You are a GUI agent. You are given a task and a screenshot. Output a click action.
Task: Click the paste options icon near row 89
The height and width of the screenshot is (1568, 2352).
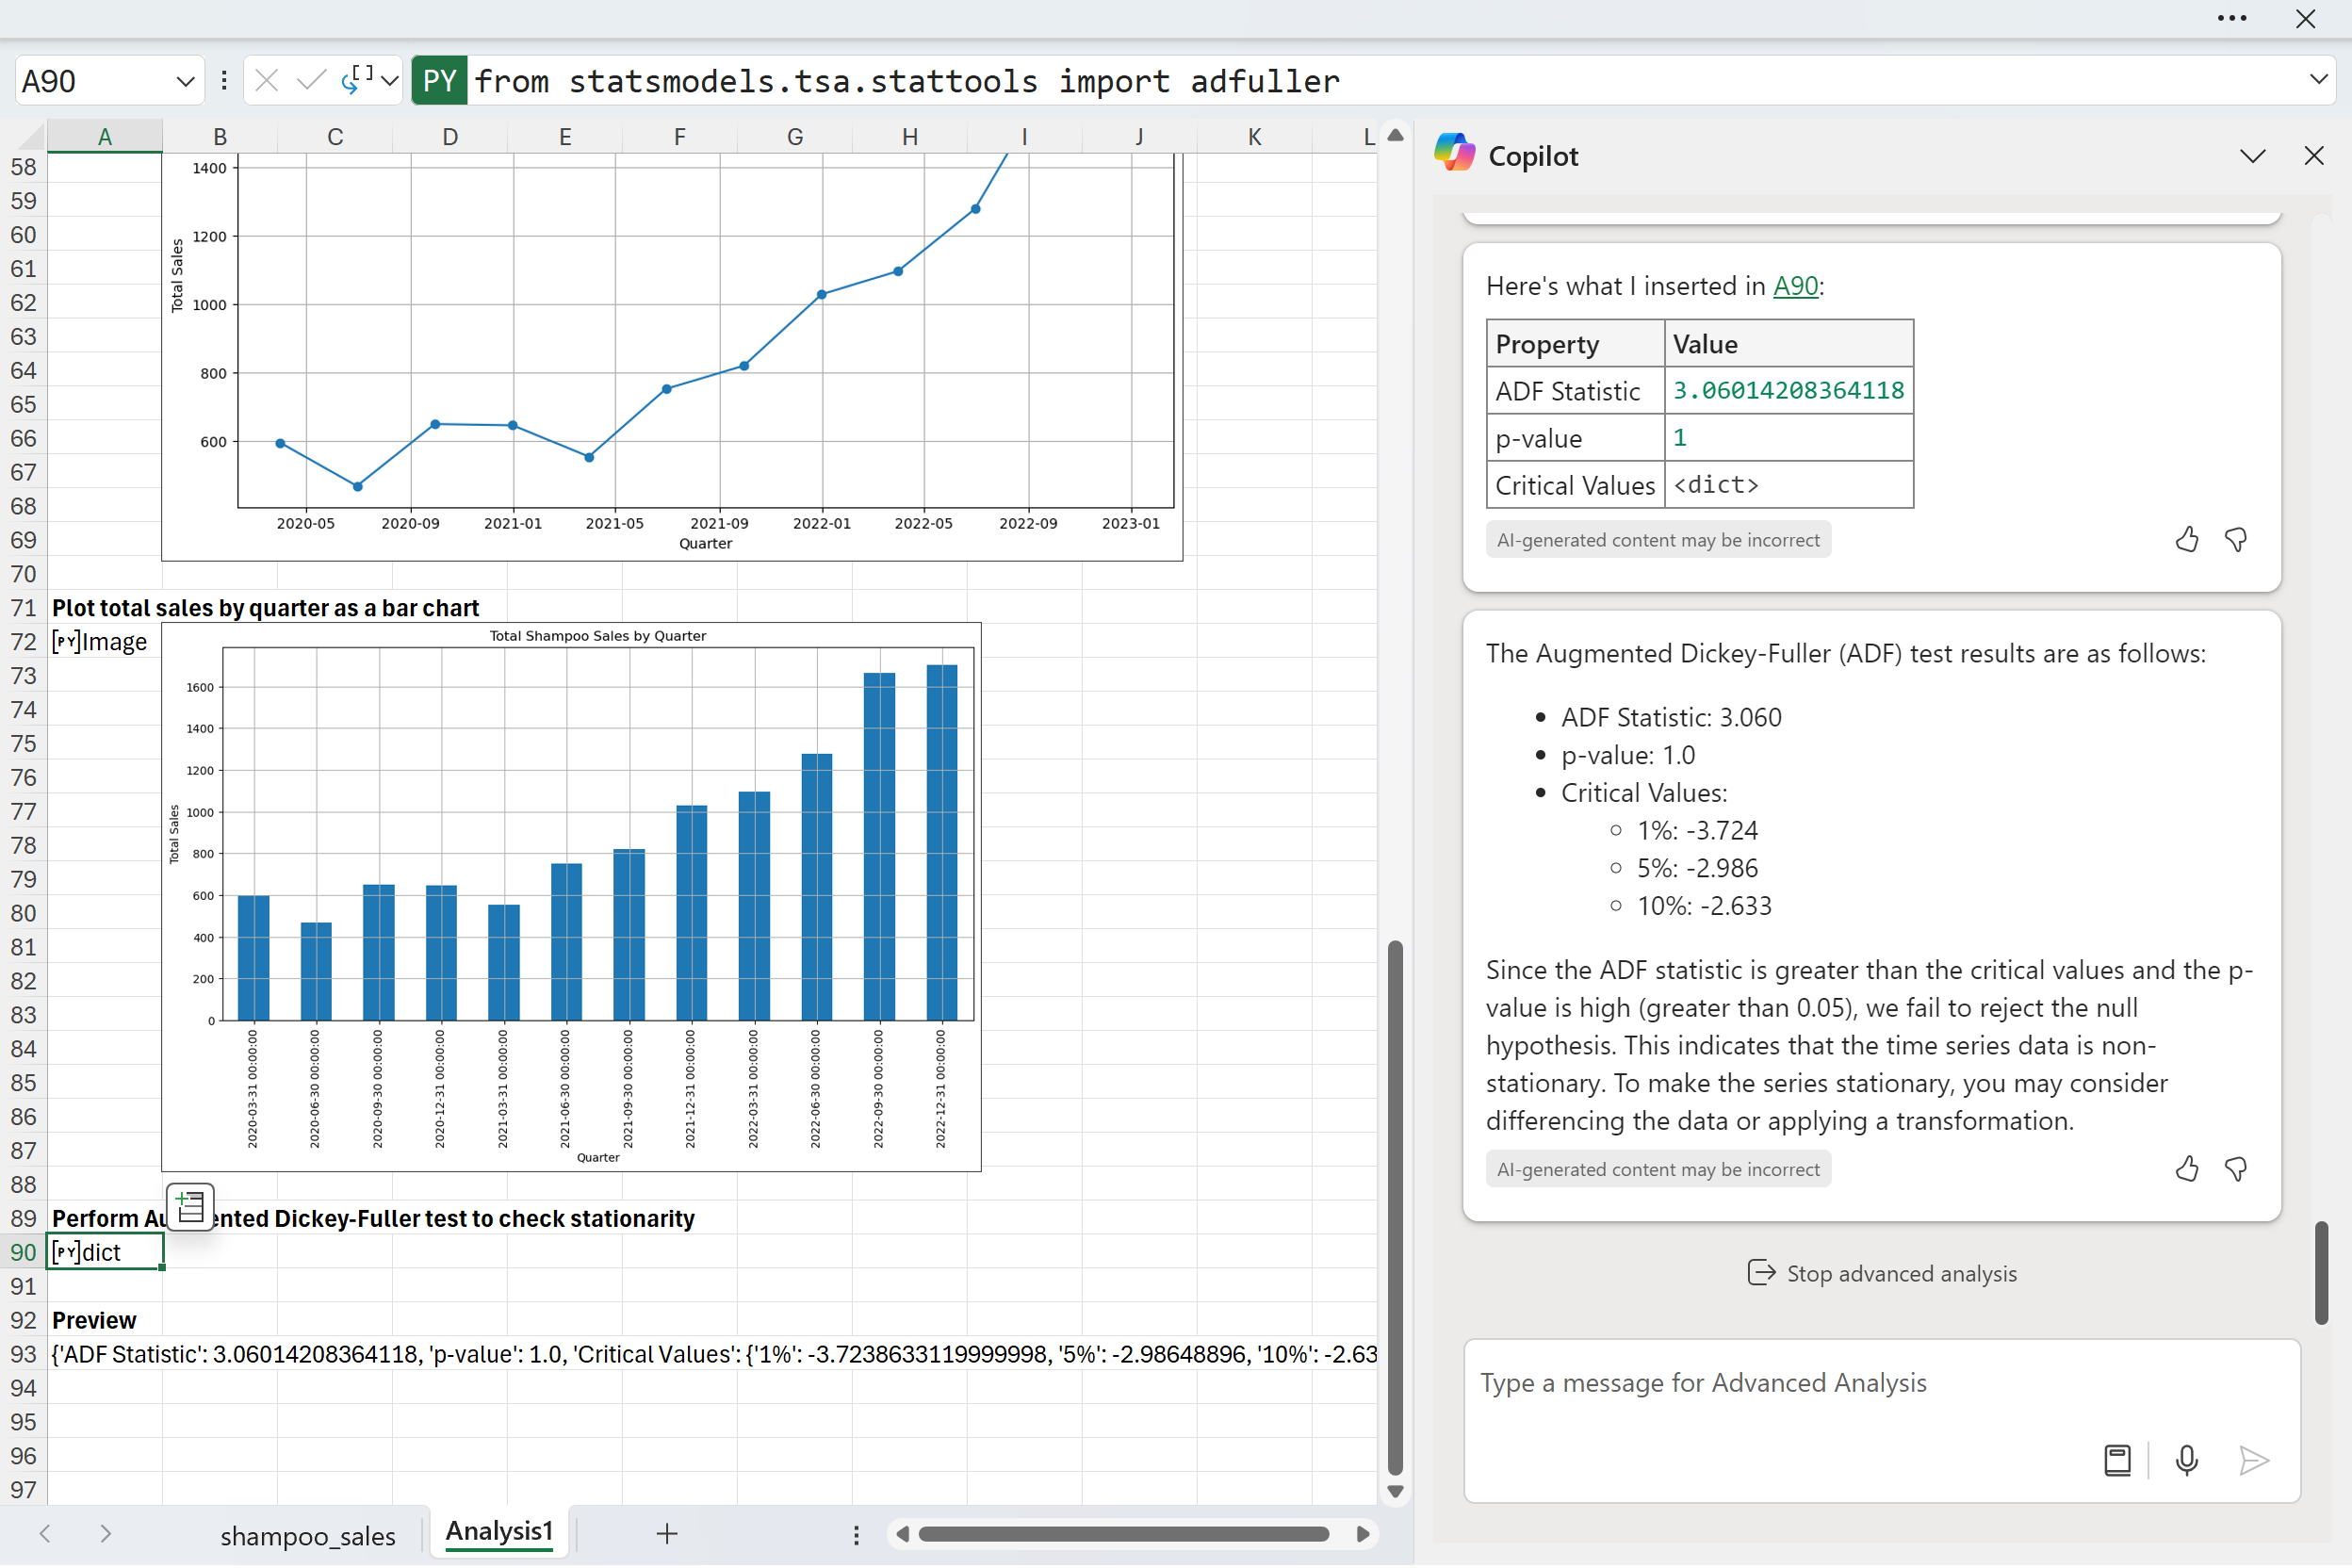click(190, 1206)
